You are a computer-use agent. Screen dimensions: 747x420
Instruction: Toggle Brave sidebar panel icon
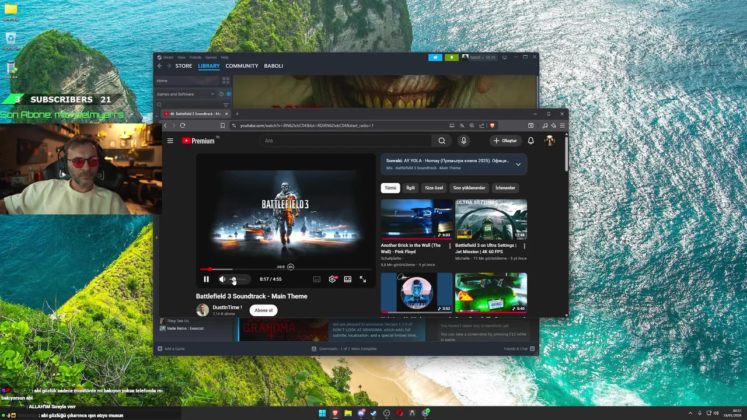(530, 125)
